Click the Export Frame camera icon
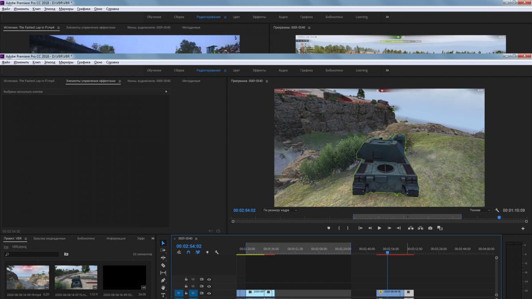Viewport: 532px width, 299px height. pyautogui.click(x=430, y=228)
